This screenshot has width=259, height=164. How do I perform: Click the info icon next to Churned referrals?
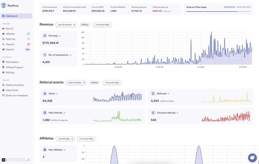coord(177,113)
